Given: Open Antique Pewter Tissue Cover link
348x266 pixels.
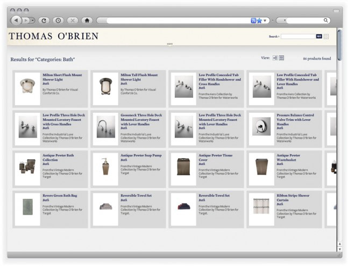Looking at the screenshot, I should pyautogui.click(x=216, y=157).
